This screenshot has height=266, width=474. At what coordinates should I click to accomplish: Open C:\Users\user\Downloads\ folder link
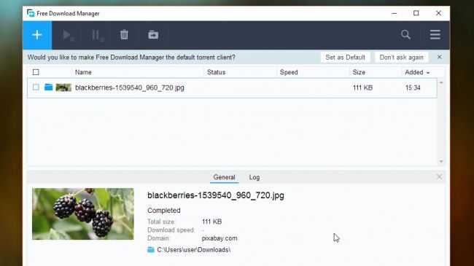point(193,250)
